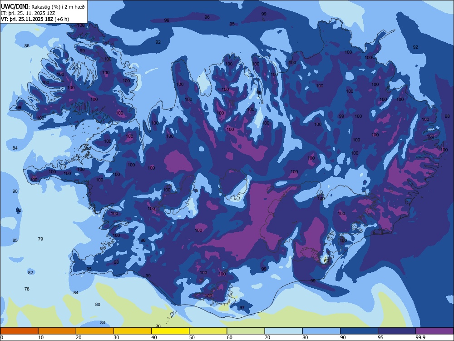The height and width of the screenshot is (341, 454).
Task: Click the medium blue 90–95 legend swatch
Action: tap(359, 331)
